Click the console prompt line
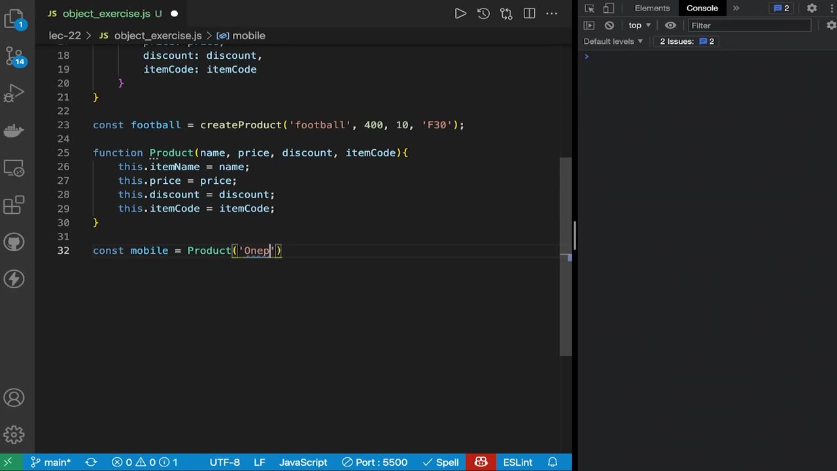 click(x=707, y=56)
